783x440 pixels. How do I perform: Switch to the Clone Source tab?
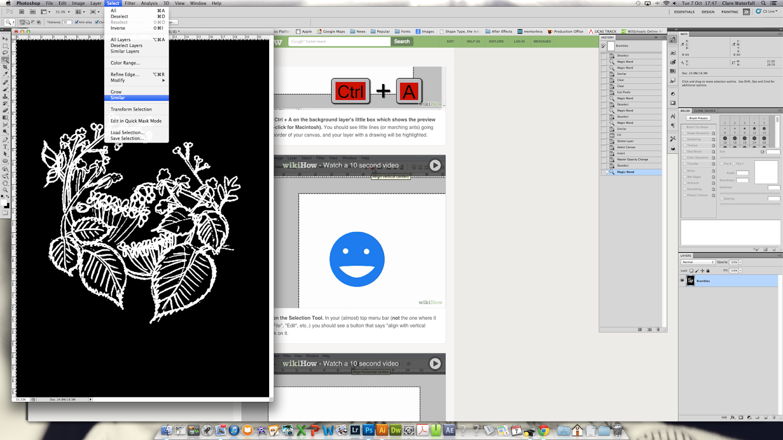[x=705, y=110]
